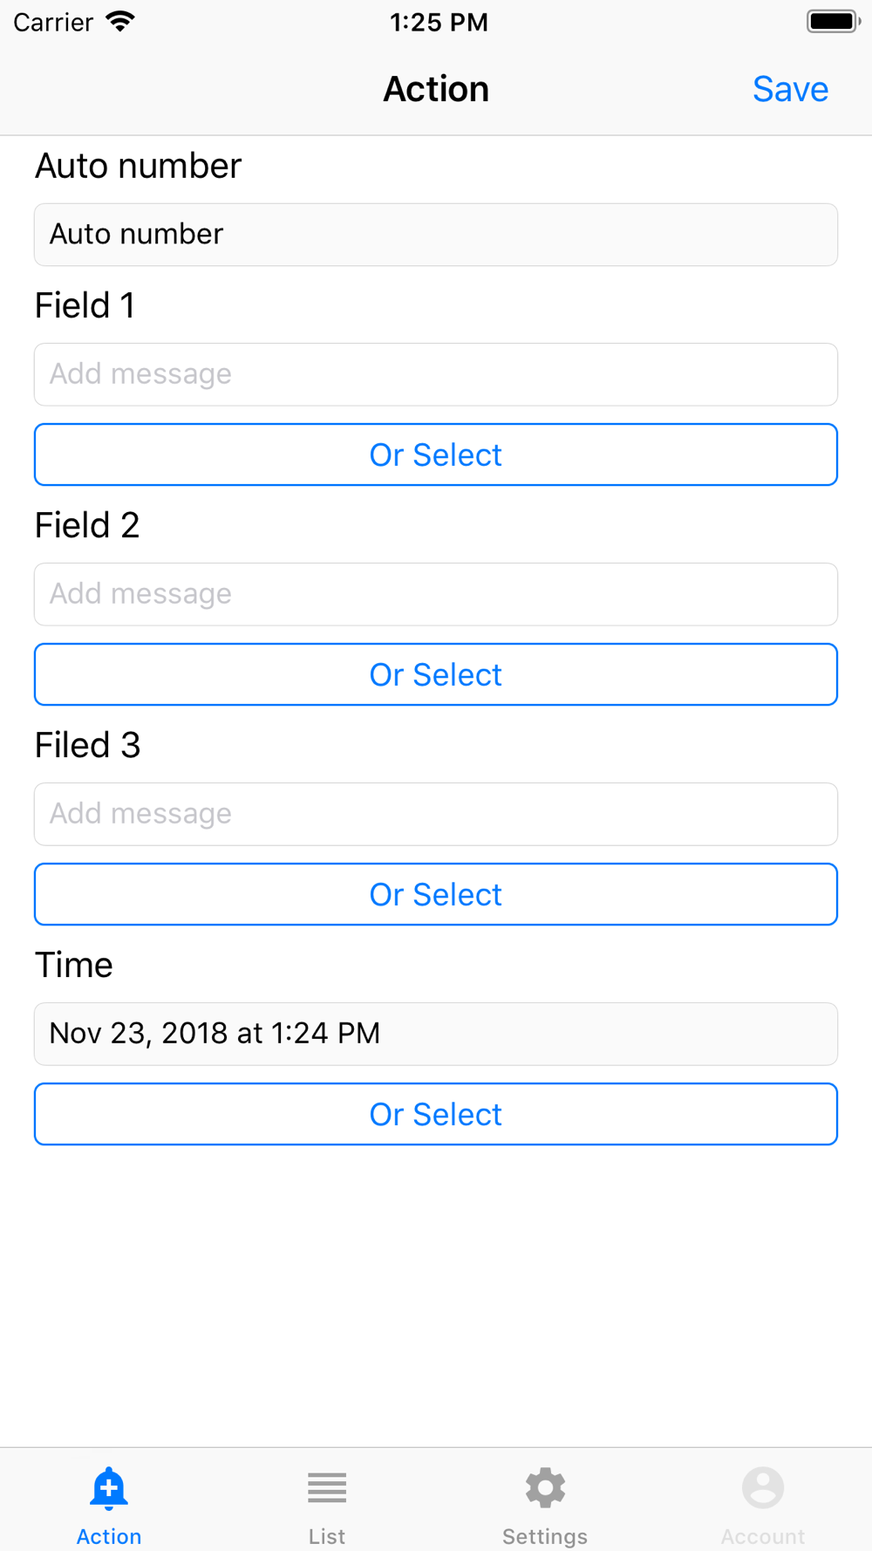Open Or Select below Field 2
Screen dimensions: 872x1551
click(x=436, y=674)
